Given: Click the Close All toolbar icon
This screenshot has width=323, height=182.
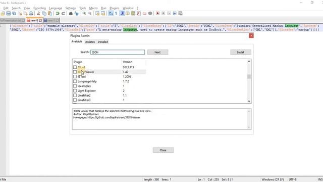Looking at the screenshot, I should 26,14.
